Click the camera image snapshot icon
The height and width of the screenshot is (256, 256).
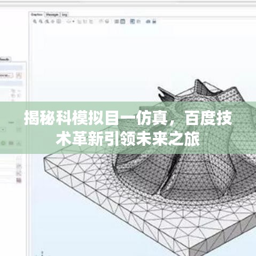[x=148, y=21]
